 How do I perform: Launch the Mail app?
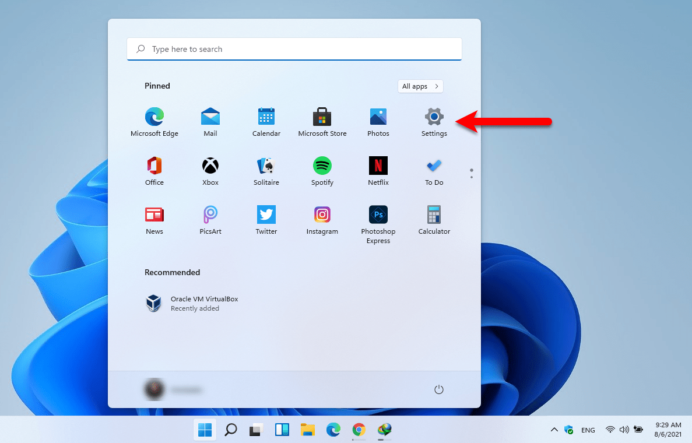[210, 122]
